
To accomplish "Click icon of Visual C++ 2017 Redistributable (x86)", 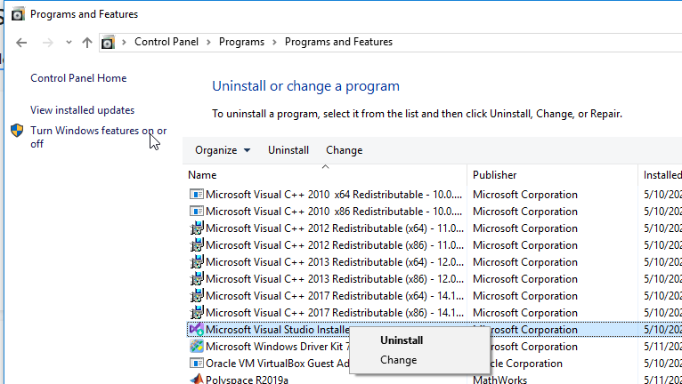I will pyautogui.click(x=197, y=313).
